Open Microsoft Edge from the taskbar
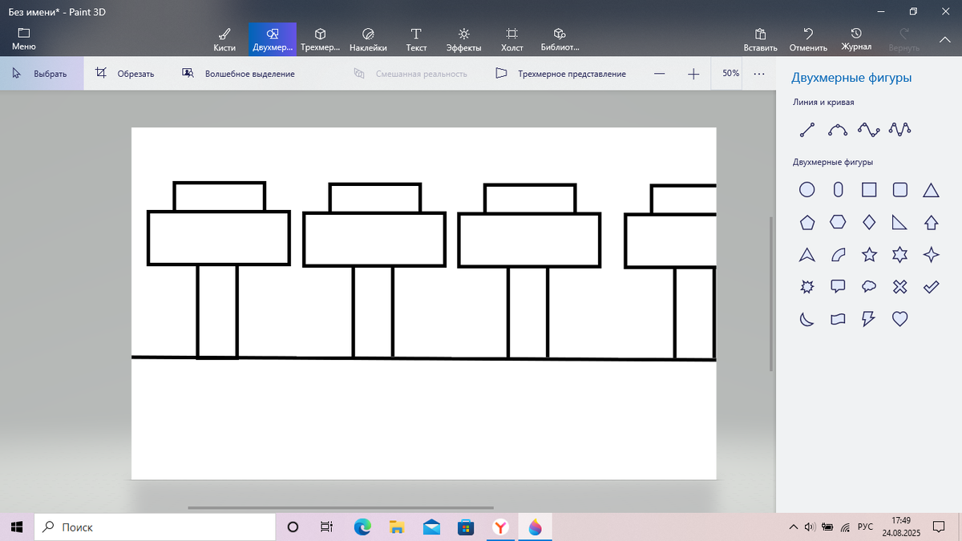962x541 pixels. pyautogui.click(x=362, y=527)
